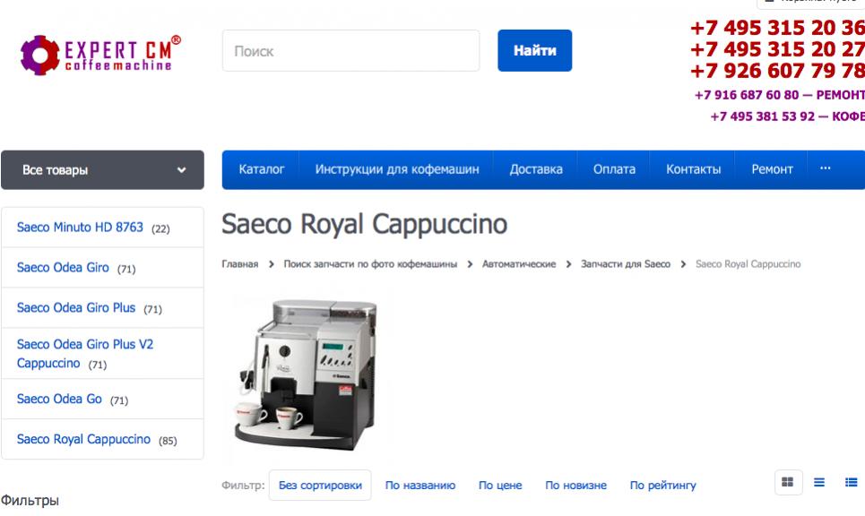Click phone number +7 495 315 20 27

(777, 49)
